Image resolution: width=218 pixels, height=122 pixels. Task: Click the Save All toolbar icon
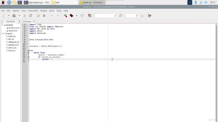[30, 16]
